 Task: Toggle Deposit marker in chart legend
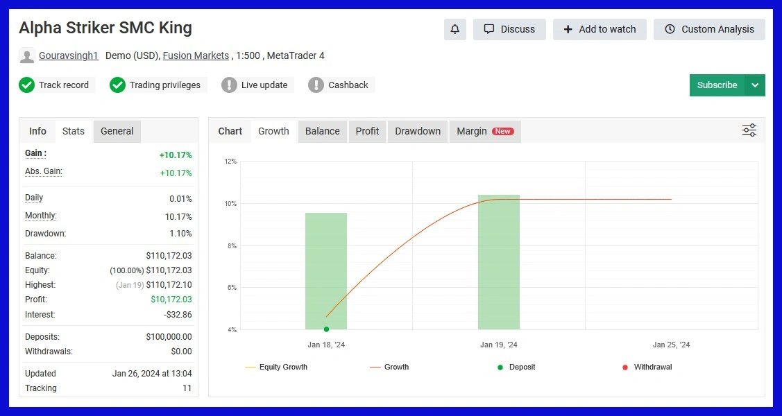click(x=516, y=367)
